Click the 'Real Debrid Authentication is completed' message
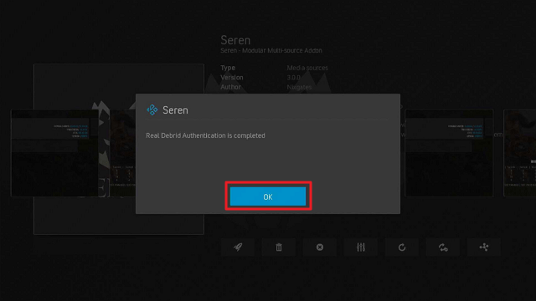 click(205, 135)
